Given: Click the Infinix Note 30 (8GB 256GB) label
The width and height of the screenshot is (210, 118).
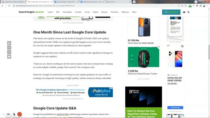Looking at the screenshot, I should pyautogui.click(x=141, y=43).
